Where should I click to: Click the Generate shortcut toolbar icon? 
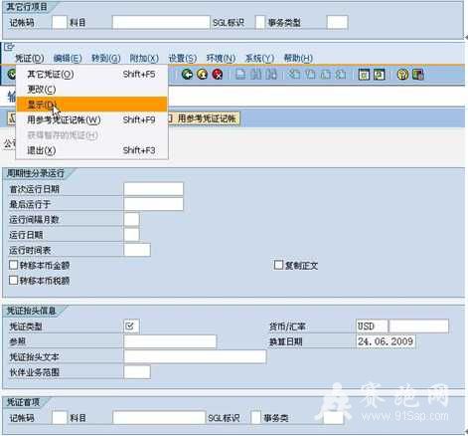point(380,75)
